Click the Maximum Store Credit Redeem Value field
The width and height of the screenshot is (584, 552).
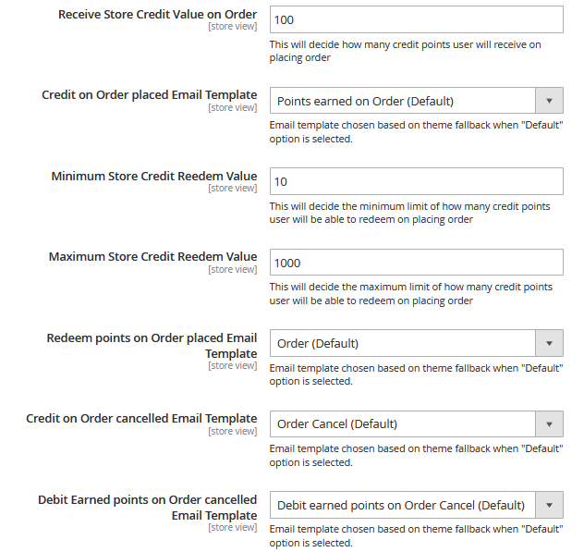(416, 263)
